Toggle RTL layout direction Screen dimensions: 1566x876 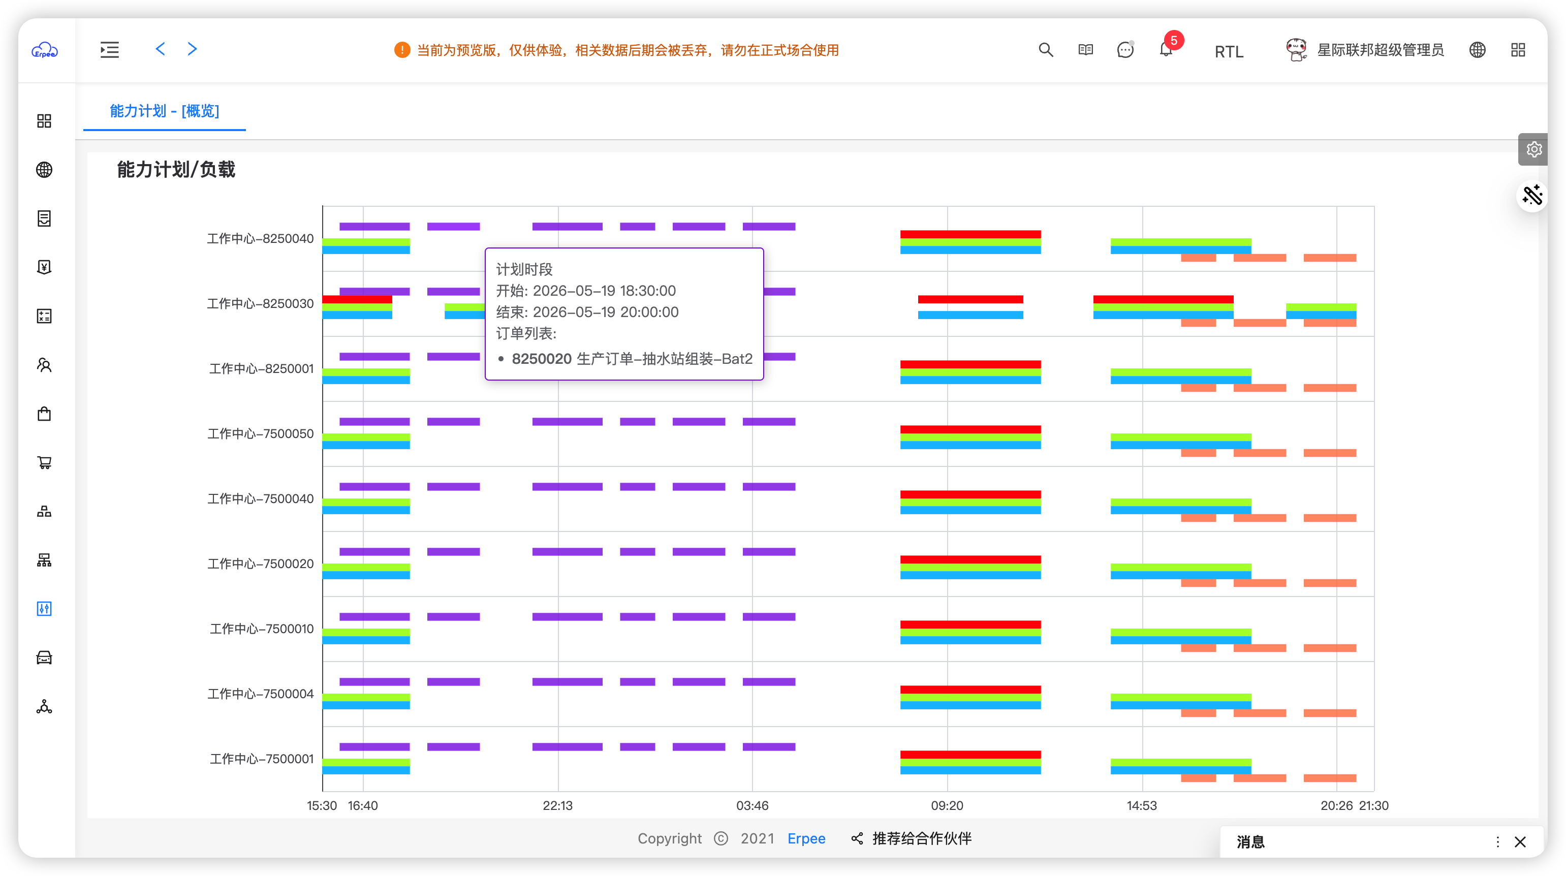(x=1229, y=52)
